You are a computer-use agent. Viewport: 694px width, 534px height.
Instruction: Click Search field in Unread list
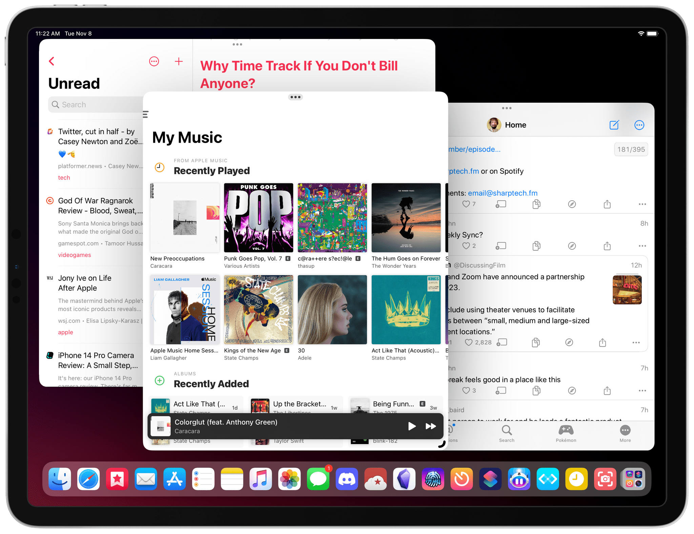[x=96, y=105]
